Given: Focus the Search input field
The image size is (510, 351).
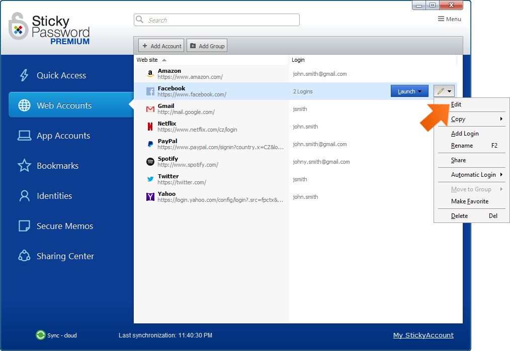Looking at the screenshot, I should tap(217, 20).
